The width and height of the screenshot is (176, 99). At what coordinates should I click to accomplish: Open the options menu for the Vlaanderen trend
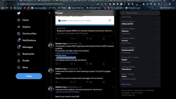[157, 67]
